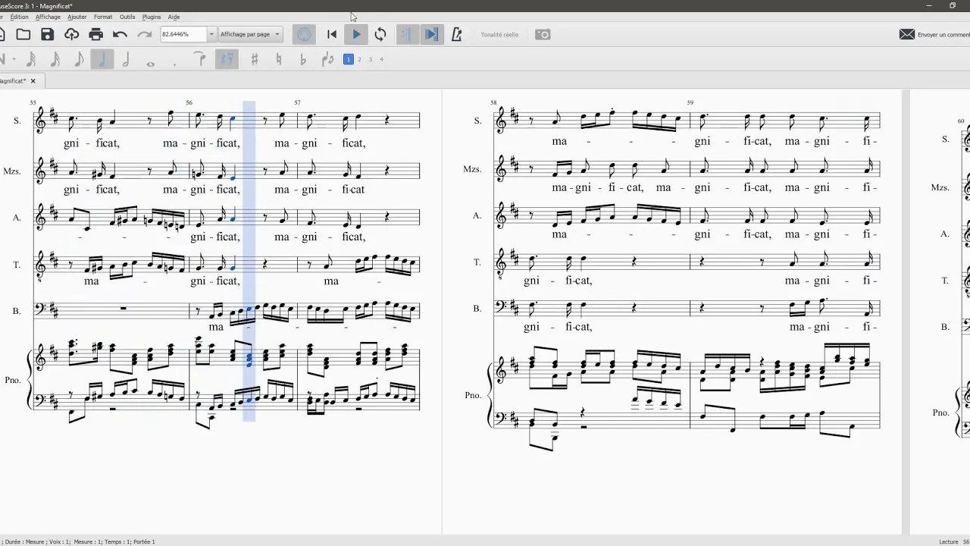Open a score with the folder icon
This screenshot has width=970, height=546.
coord(23,34)
